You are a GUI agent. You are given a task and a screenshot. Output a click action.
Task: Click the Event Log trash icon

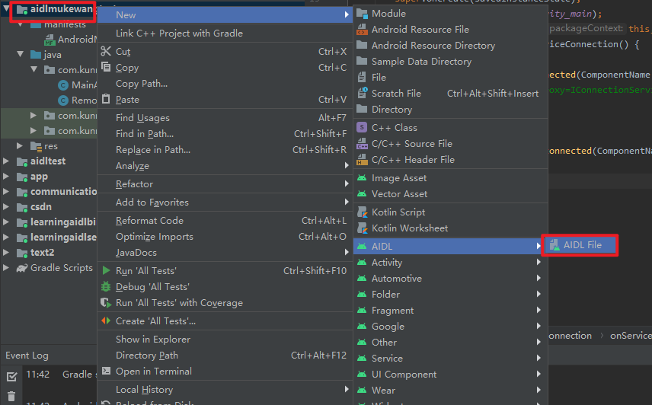[11, 397]
